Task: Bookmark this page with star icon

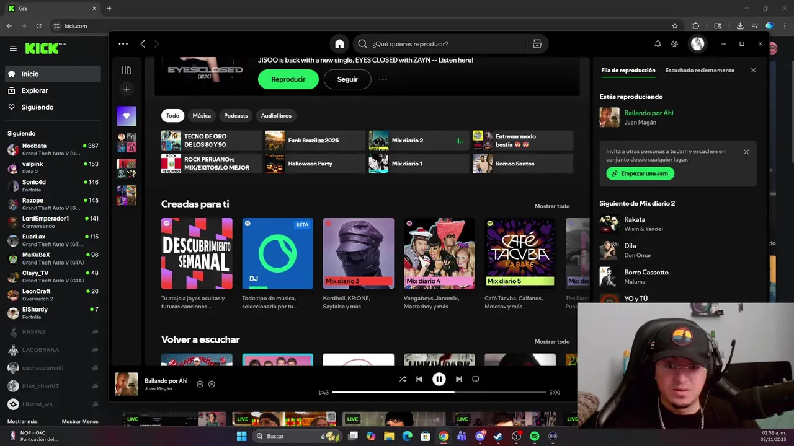Action: tap(675, 26)
